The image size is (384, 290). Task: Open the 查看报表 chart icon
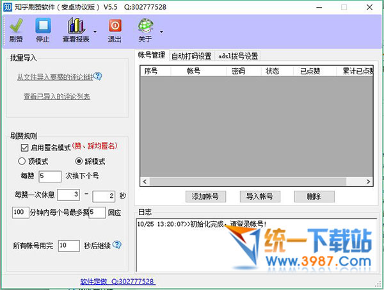point(76,26)
